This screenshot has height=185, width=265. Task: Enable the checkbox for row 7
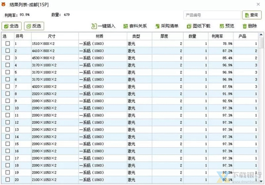tap(8, 86)
